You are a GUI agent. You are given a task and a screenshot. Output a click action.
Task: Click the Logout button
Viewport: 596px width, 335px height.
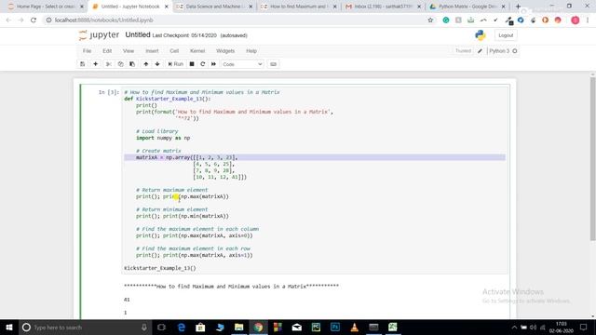[x=506, y=35]
